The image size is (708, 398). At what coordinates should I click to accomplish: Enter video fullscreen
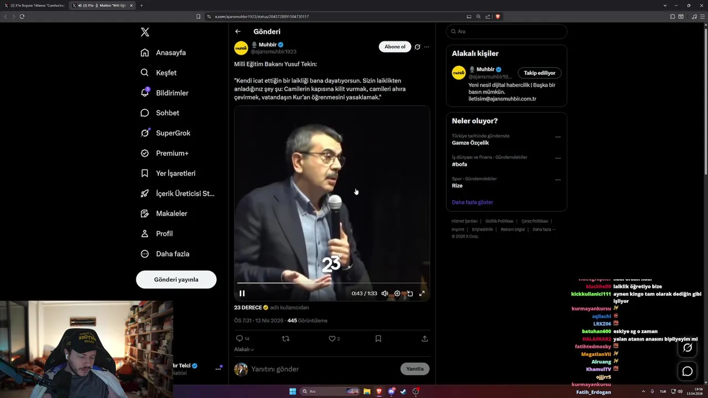click(422, 294)
